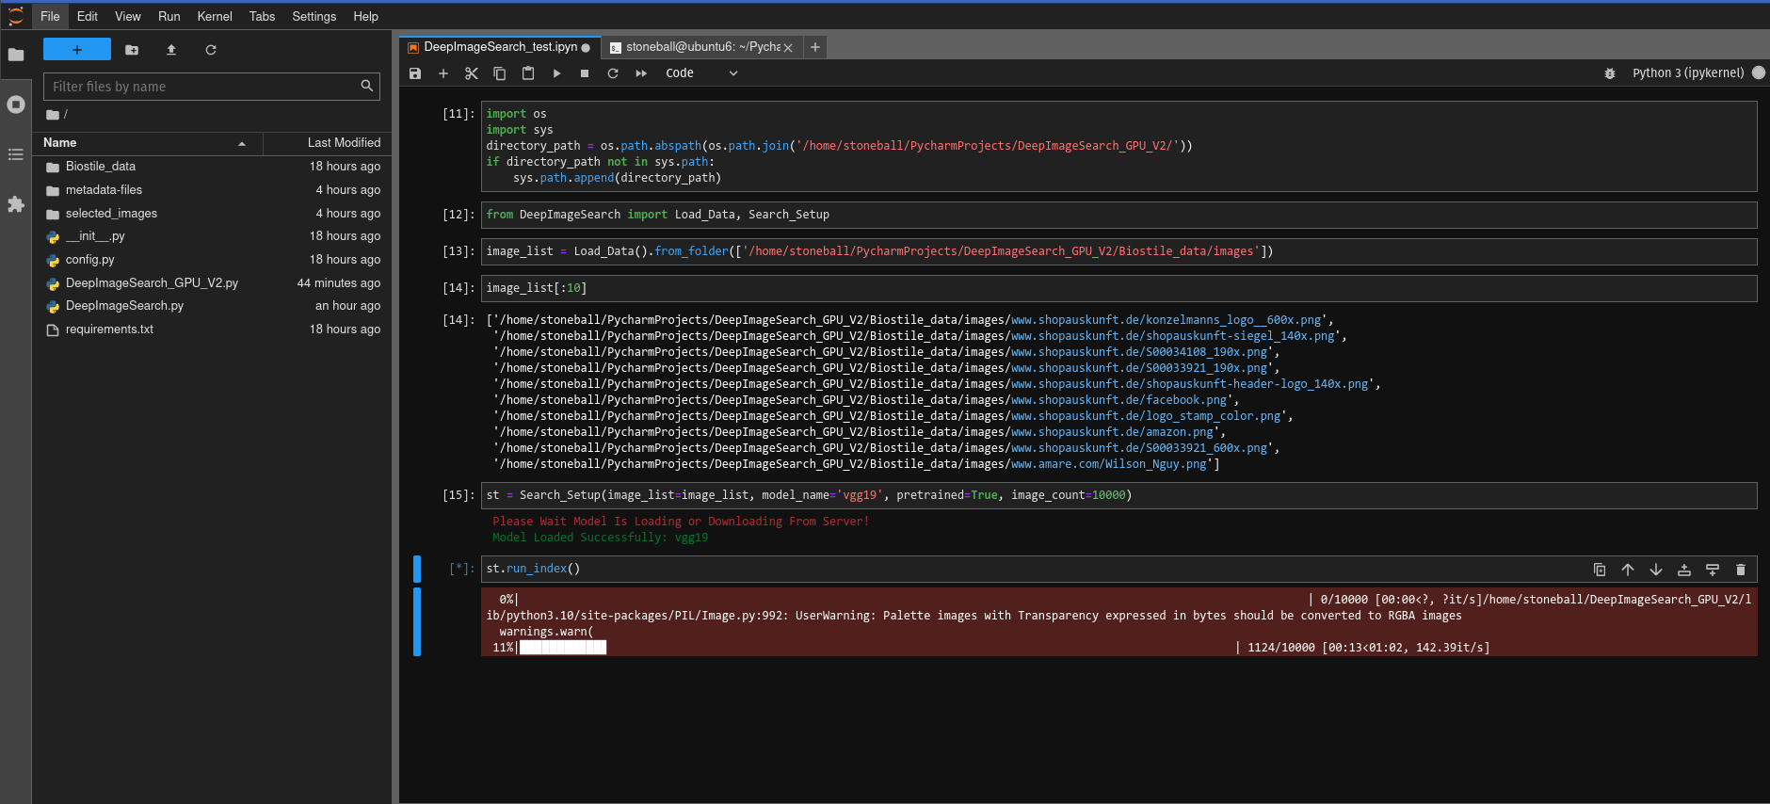Click the JupyterLab logo icon

point(16,16)
